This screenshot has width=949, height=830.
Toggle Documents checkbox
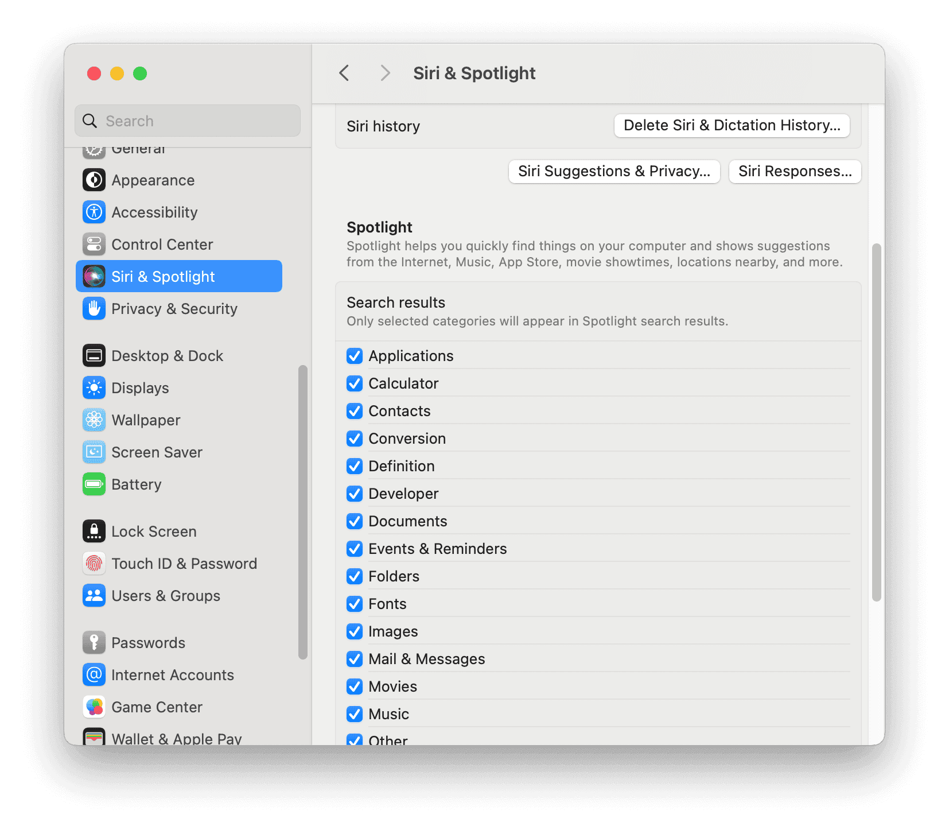pyautogui.click(x=355, y=521)
